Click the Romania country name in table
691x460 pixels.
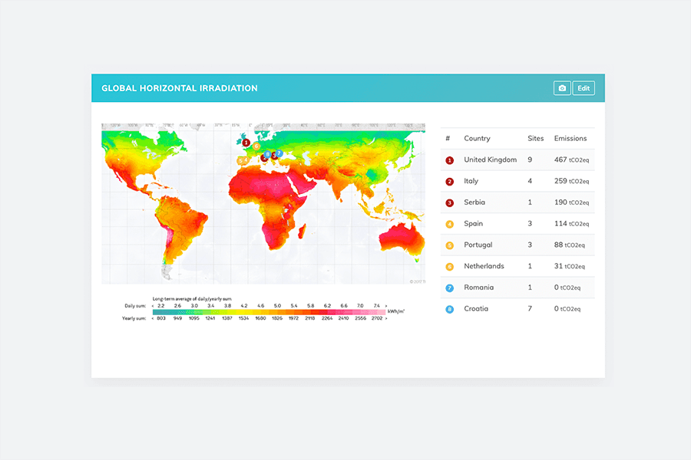point(478,287)
